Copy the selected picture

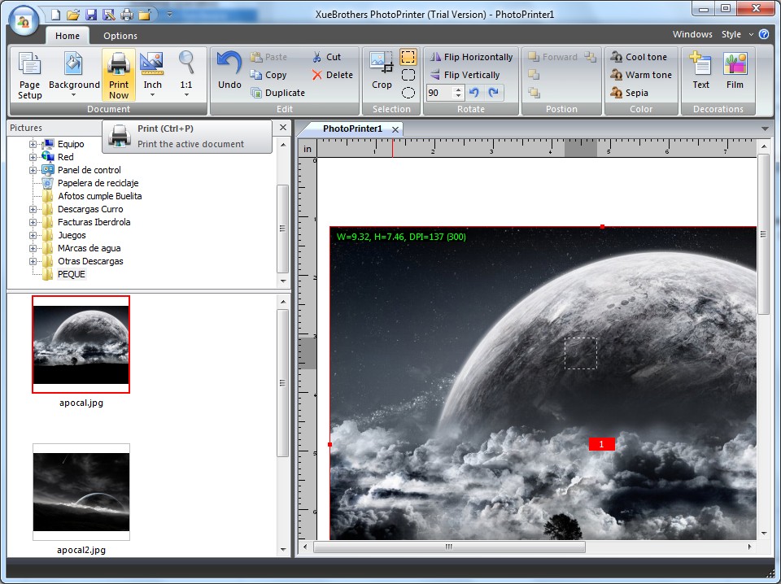point(268,75)
